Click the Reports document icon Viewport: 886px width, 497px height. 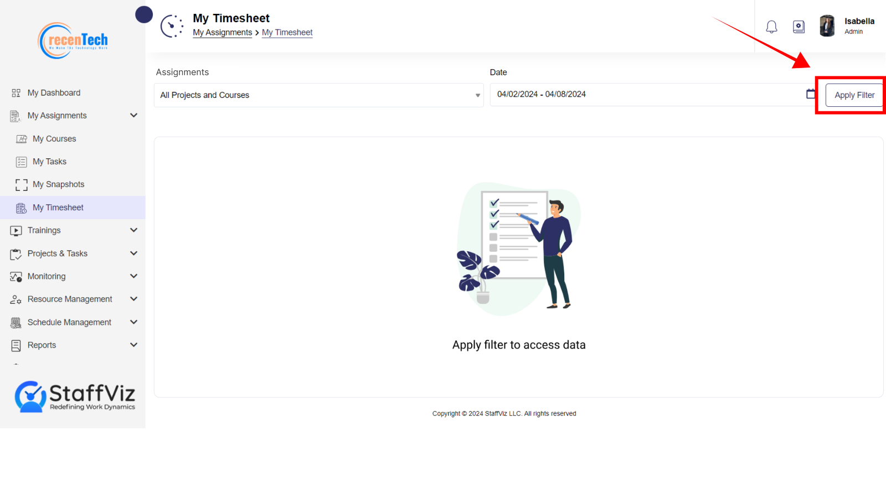click(16, 345)
